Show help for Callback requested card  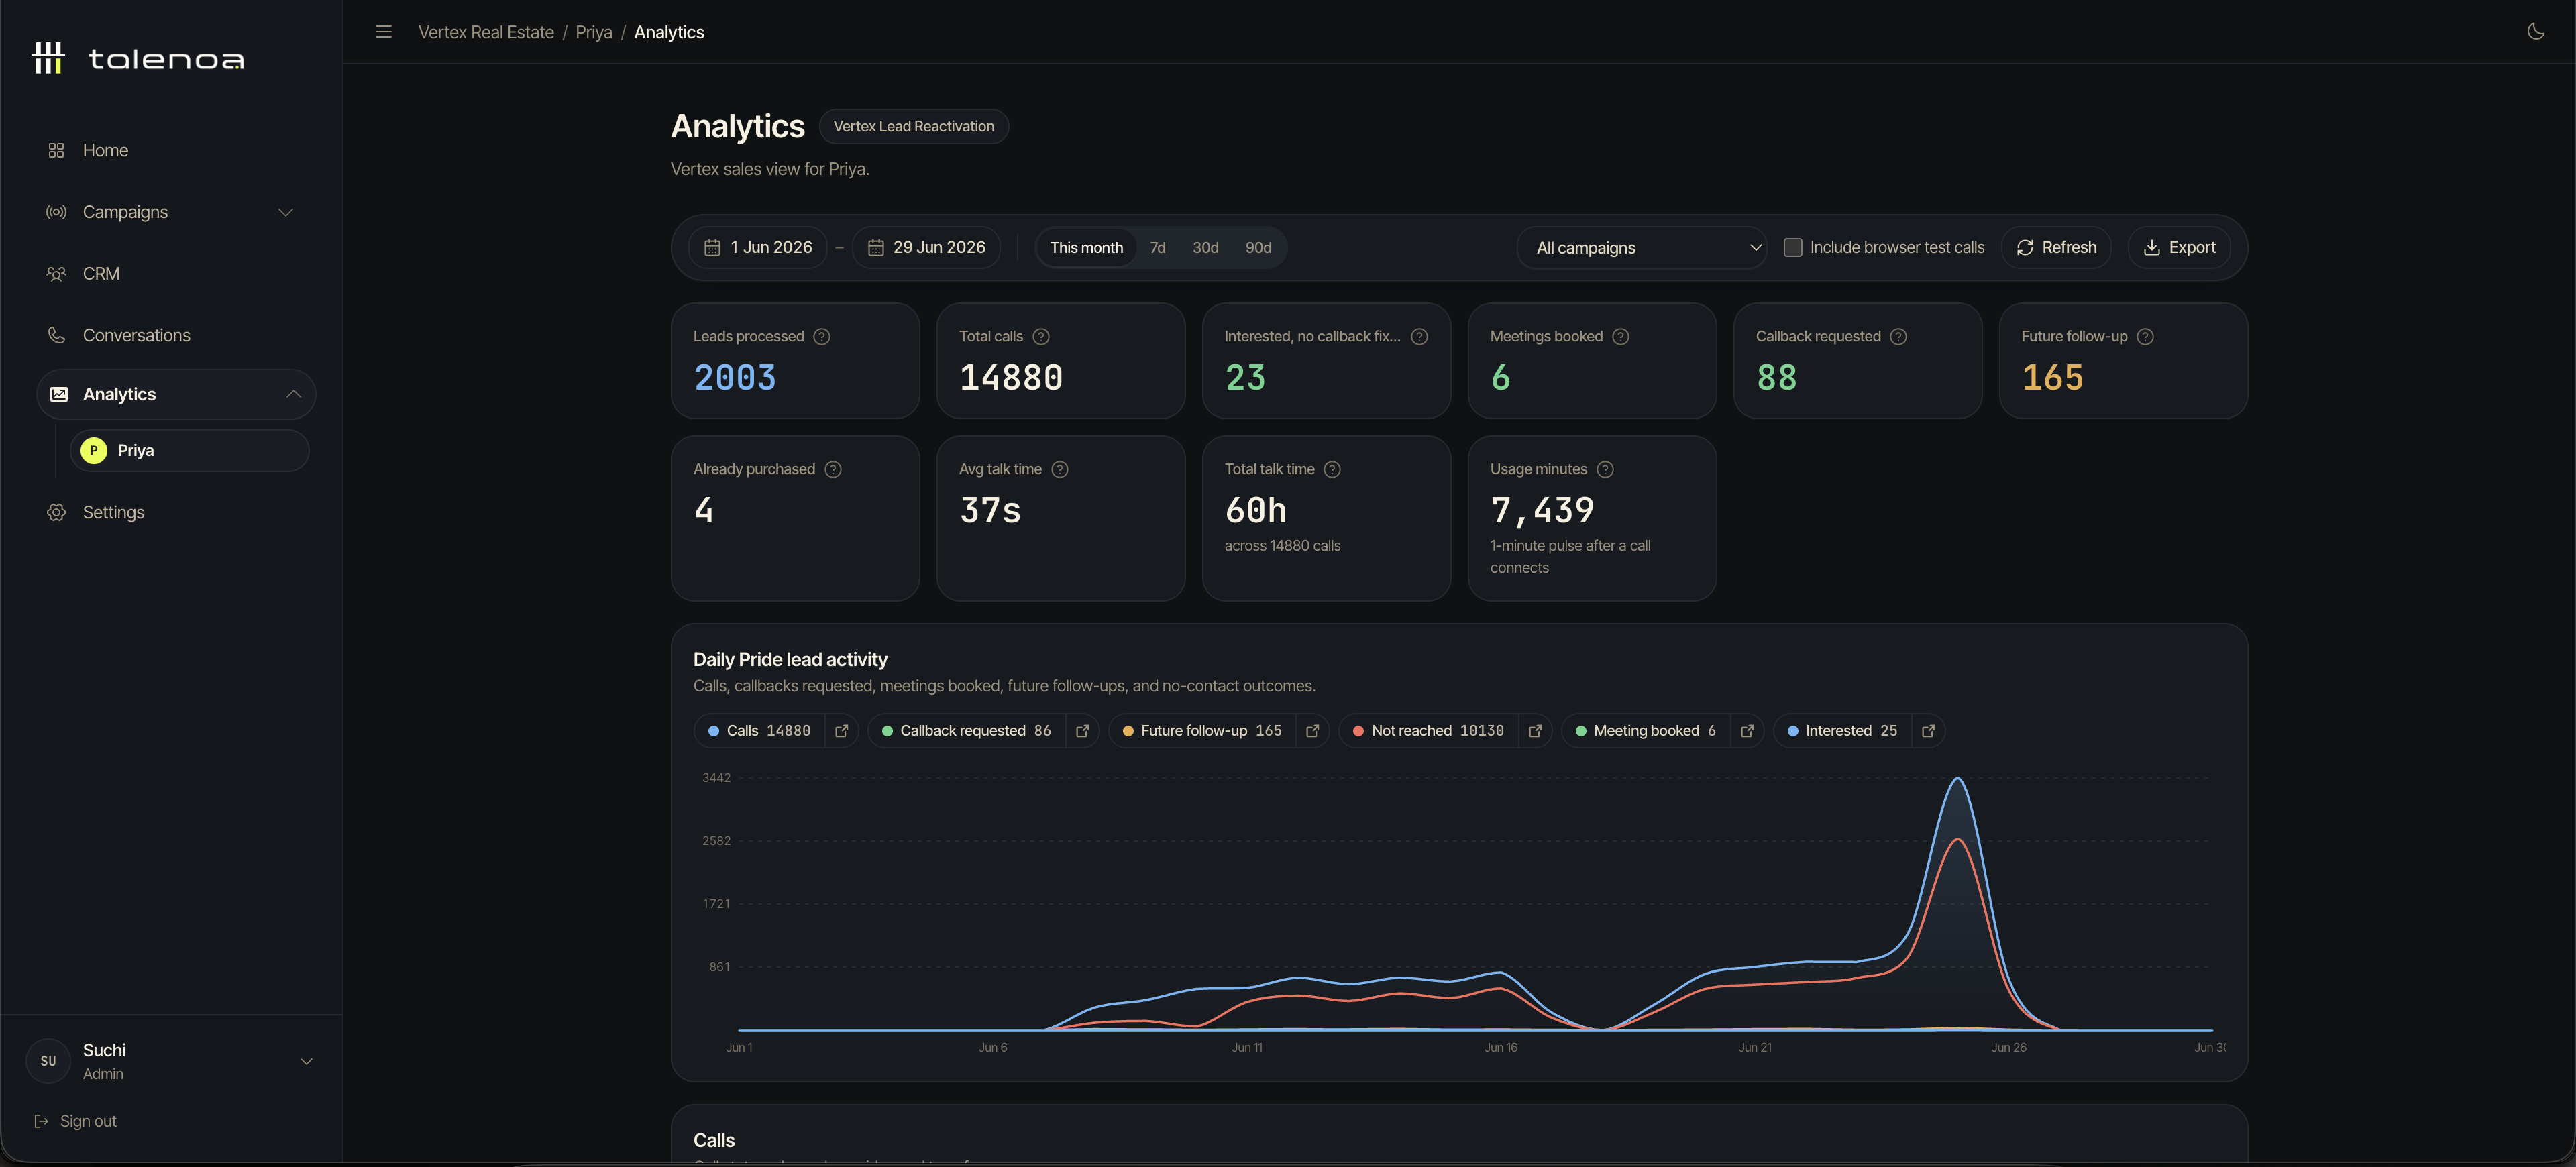coord(1899,336)
